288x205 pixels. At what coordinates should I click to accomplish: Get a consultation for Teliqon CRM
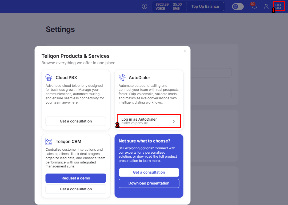click(76, 189)
